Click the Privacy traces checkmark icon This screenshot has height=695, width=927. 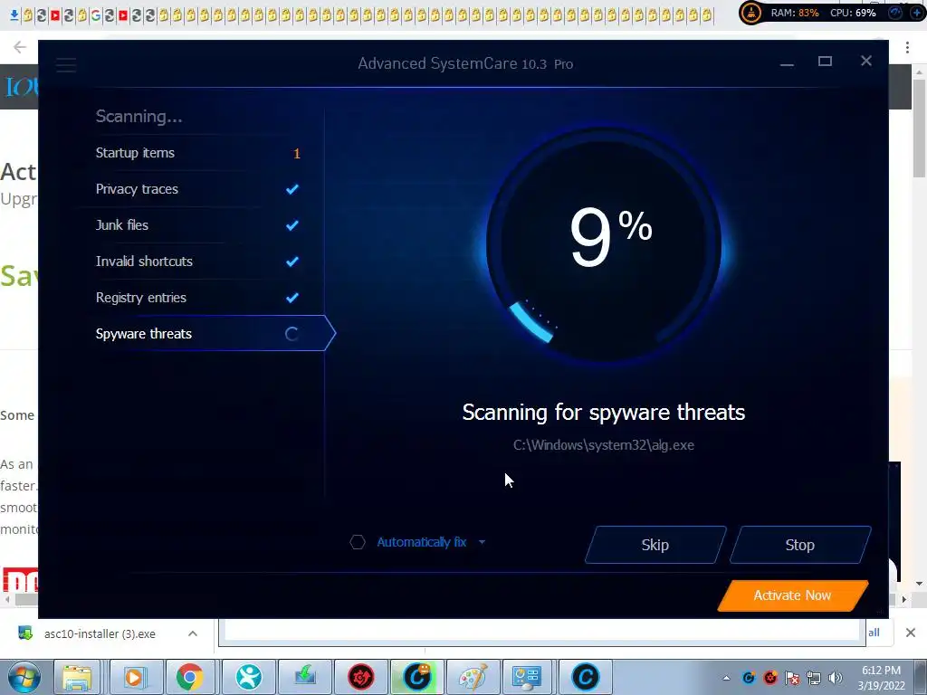[x=292, y=189]
